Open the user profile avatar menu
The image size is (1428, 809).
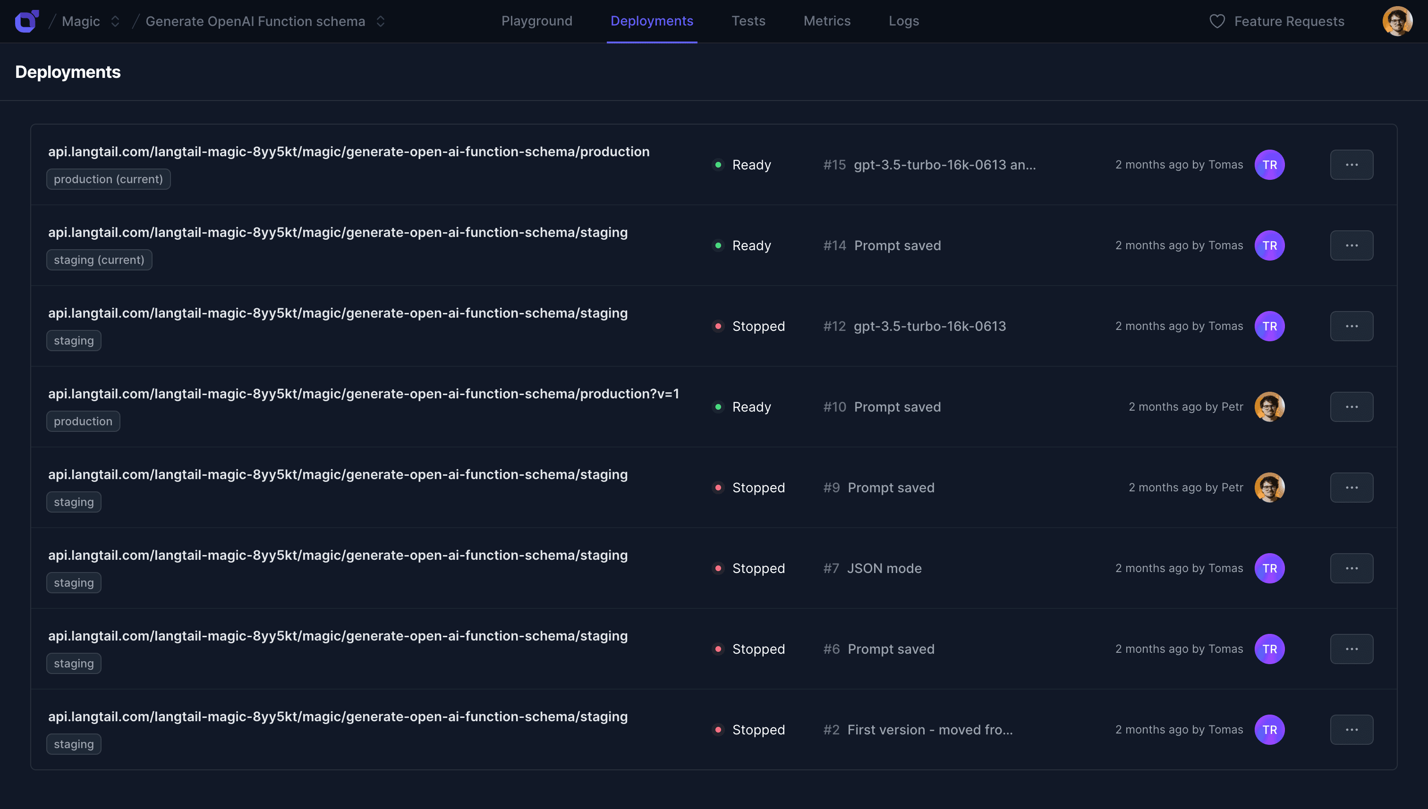pos(1397,21)
